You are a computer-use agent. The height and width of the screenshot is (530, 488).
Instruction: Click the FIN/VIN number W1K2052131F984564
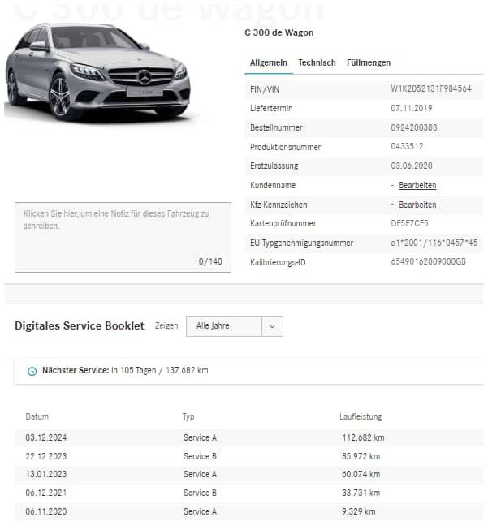[430, 89]
